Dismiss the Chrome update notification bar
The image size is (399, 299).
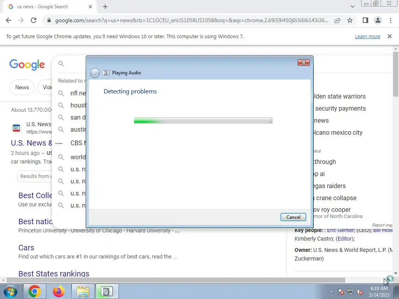(x=389, y=36)
